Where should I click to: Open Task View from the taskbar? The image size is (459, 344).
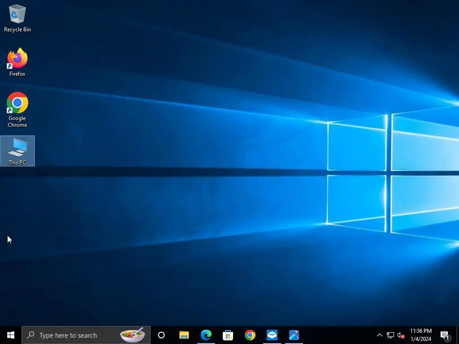(161, 335)
